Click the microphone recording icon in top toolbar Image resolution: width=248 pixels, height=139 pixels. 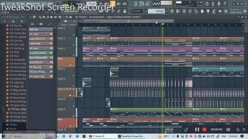pyautogui.click(x=219, y=3)
